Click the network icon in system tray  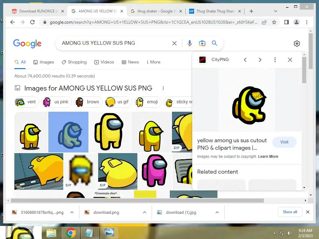282,233
